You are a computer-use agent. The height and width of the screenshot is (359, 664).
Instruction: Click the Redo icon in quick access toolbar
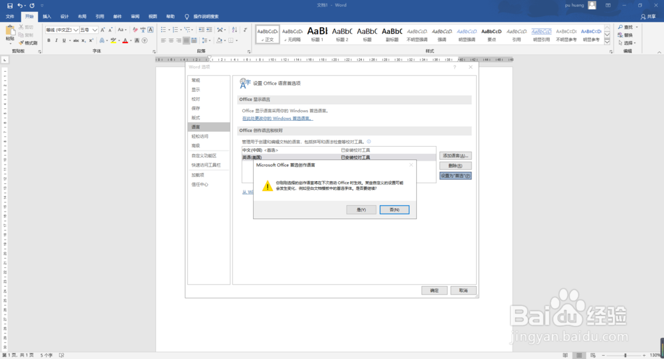pyautogui.click(x=32, y=5)
